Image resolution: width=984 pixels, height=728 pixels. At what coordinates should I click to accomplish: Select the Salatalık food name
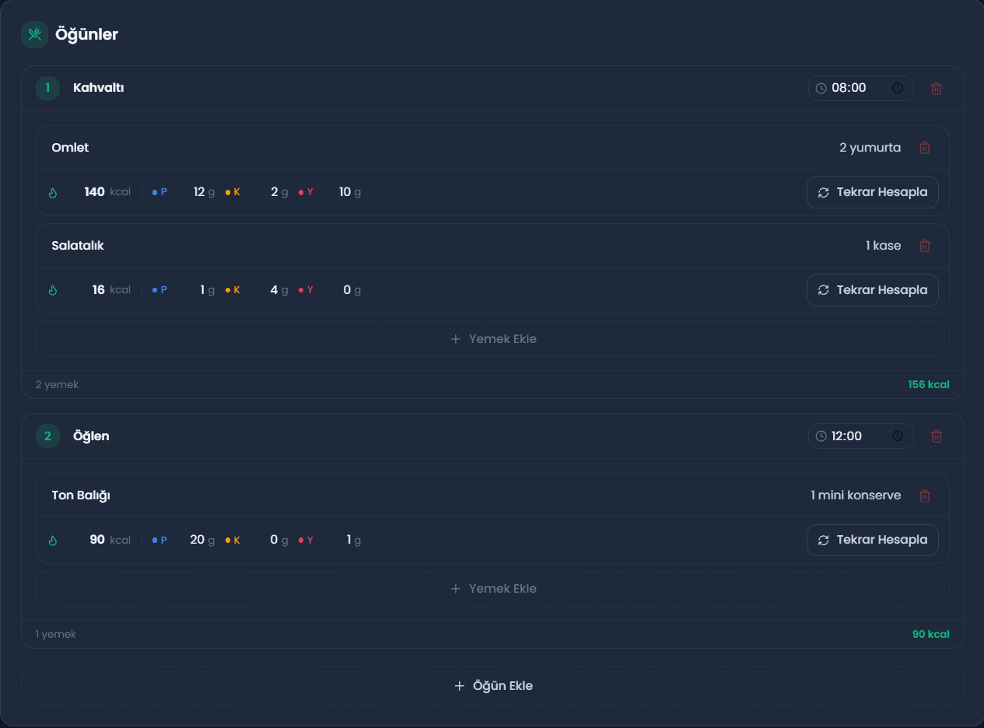point(78,246)
